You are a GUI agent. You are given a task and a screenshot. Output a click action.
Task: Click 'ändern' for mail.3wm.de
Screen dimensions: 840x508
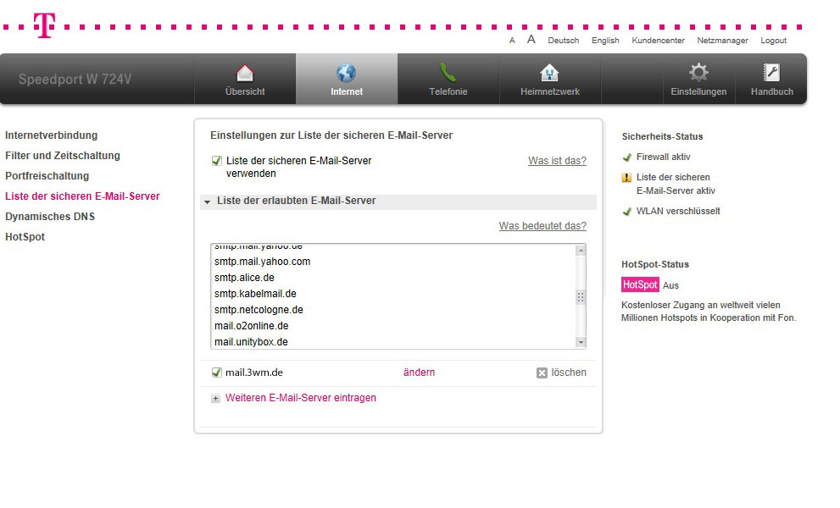(419, 373)
